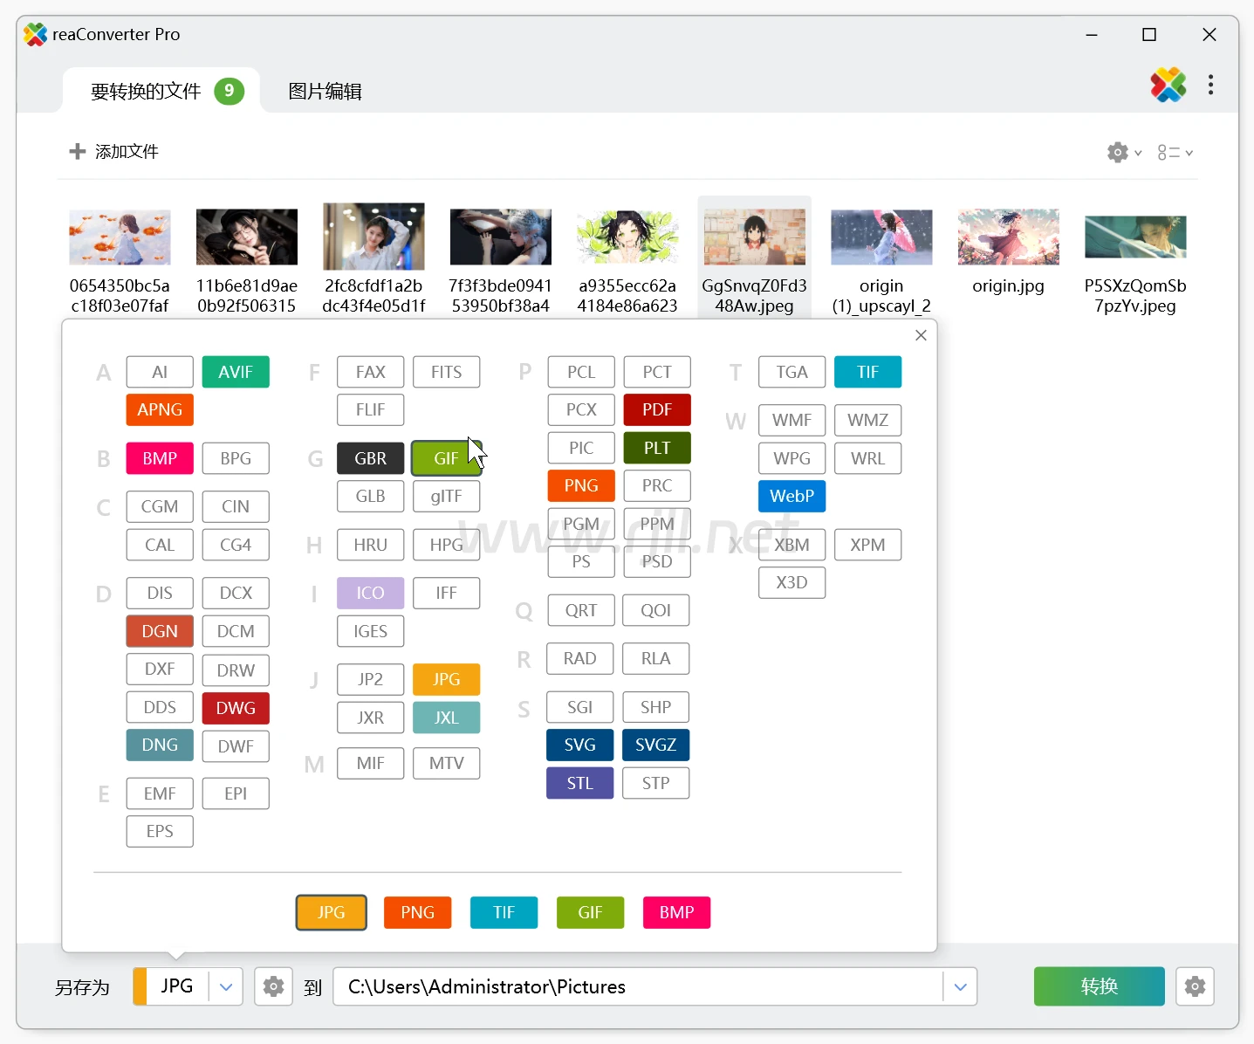1254x1044 pixels.
Task: Click the output path field C:\Users\Administrator\Pictures
Action: click(x=637, y=986)
